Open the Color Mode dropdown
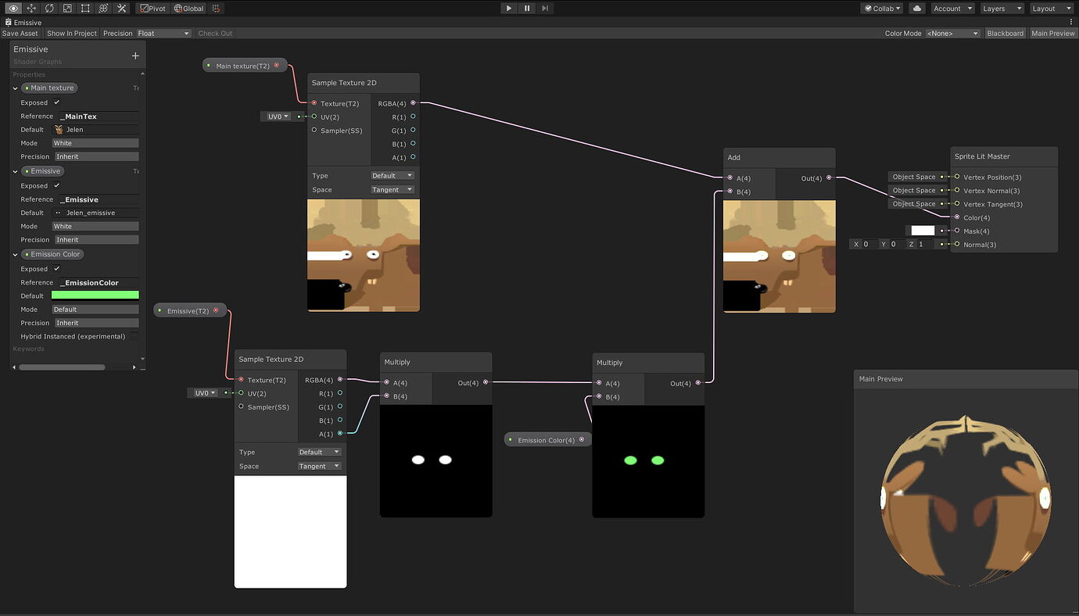The width and height of the screenshot is (1079, 616). [x=952, y=33]
